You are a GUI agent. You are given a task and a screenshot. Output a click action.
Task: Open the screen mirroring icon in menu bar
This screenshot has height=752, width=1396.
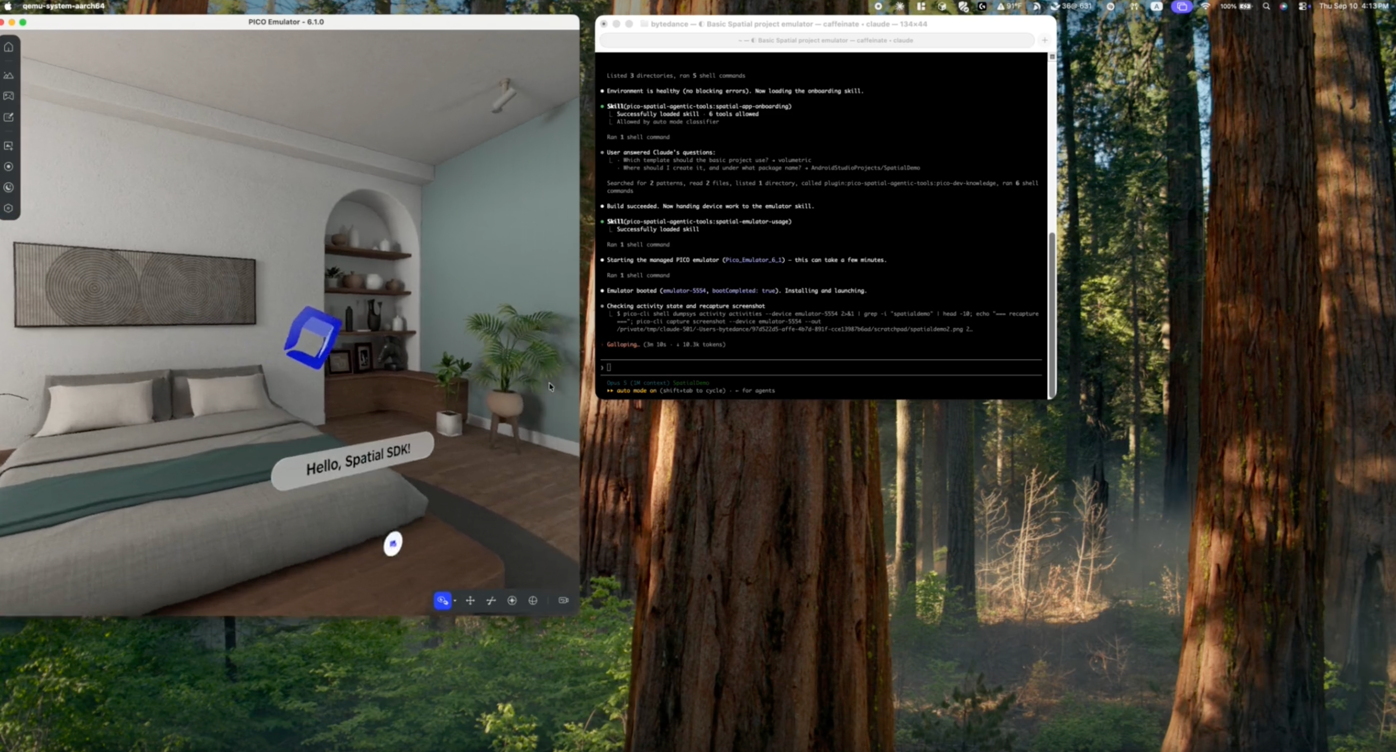pyautogui.click(x=1182, y=6)
